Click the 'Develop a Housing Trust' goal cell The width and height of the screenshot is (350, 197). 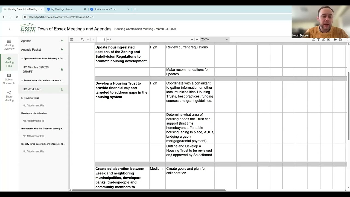(x=122, y=96)
